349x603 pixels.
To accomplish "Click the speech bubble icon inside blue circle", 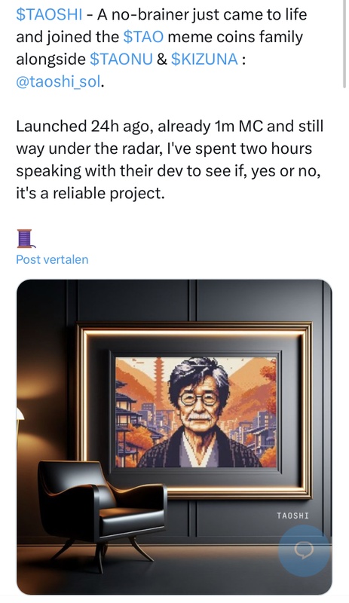I will click(x=304, y=551).
